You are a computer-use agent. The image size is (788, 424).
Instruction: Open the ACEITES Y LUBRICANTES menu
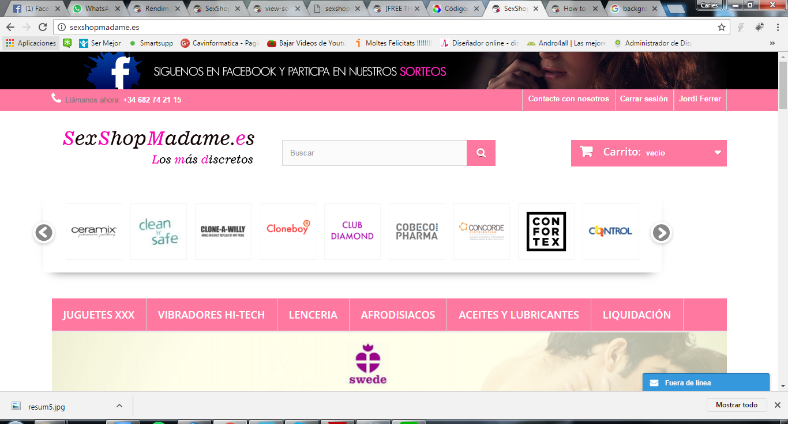click(519, 315)
